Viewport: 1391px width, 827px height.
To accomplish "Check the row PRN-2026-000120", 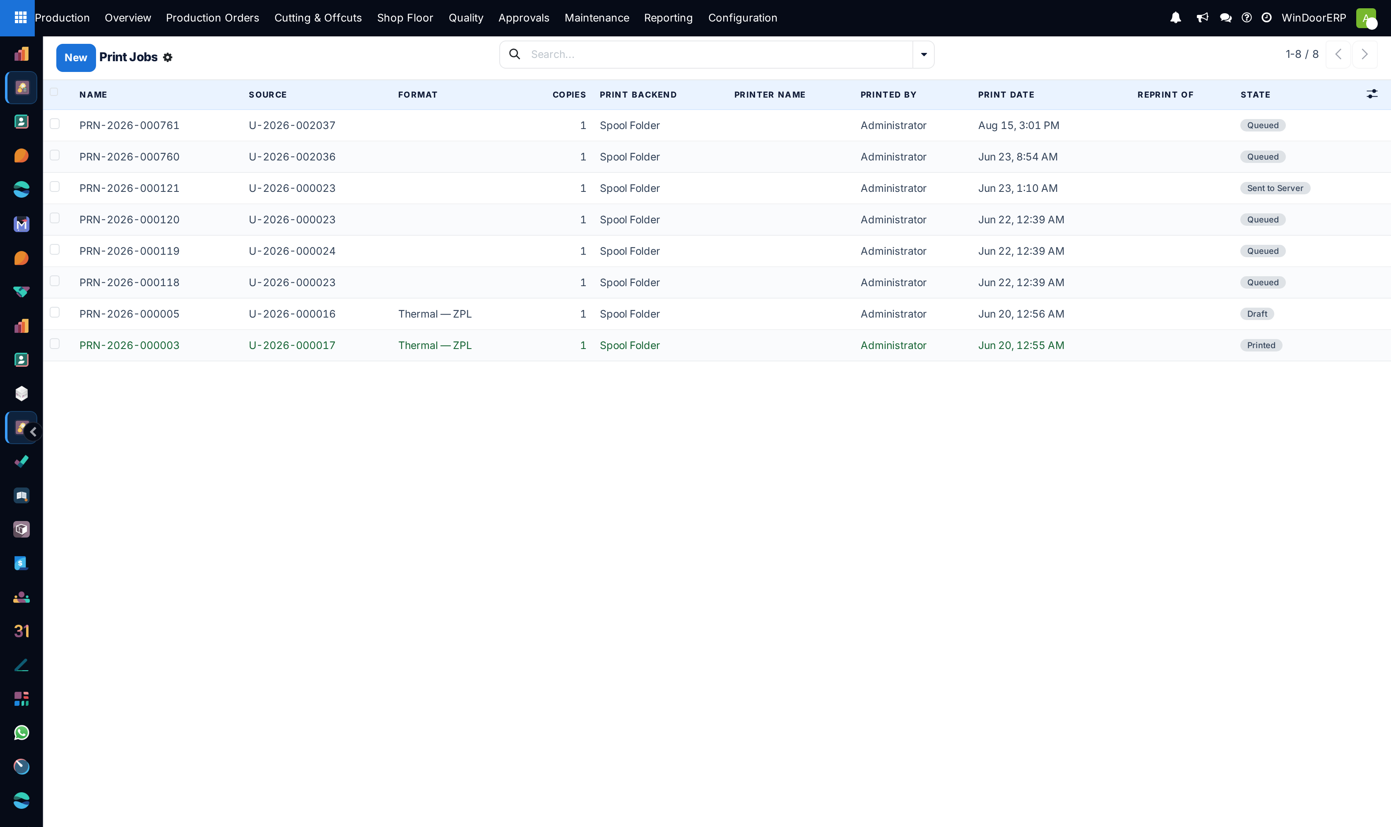I will [x=55, y=218].
